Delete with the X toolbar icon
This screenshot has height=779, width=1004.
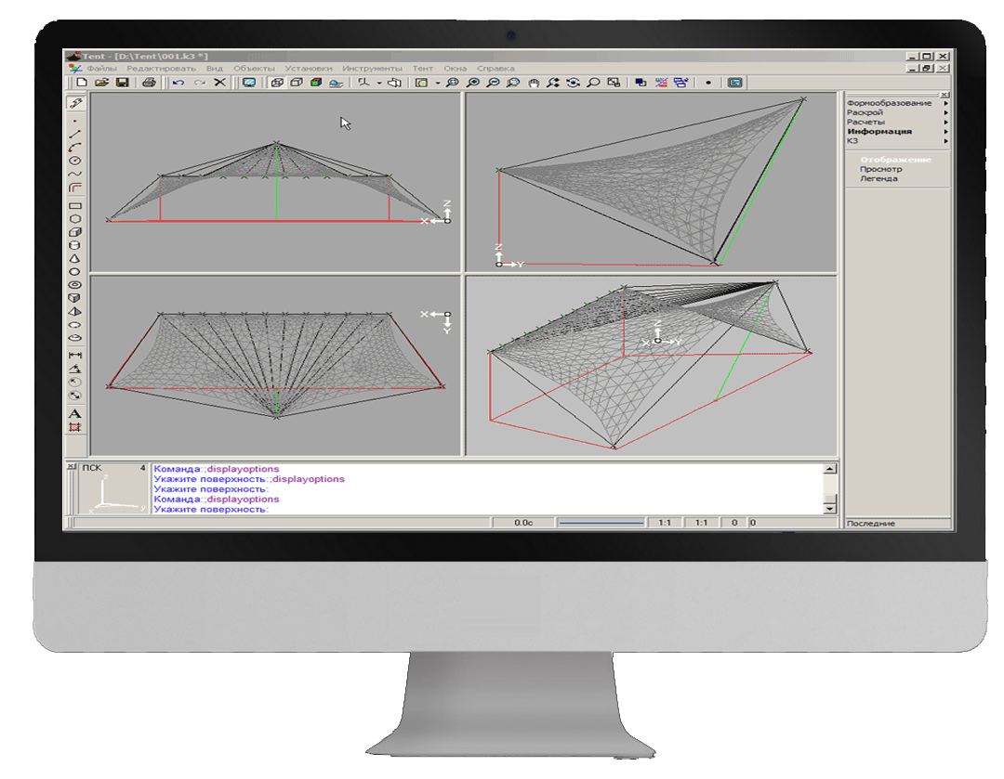click(x=219, y=83)
